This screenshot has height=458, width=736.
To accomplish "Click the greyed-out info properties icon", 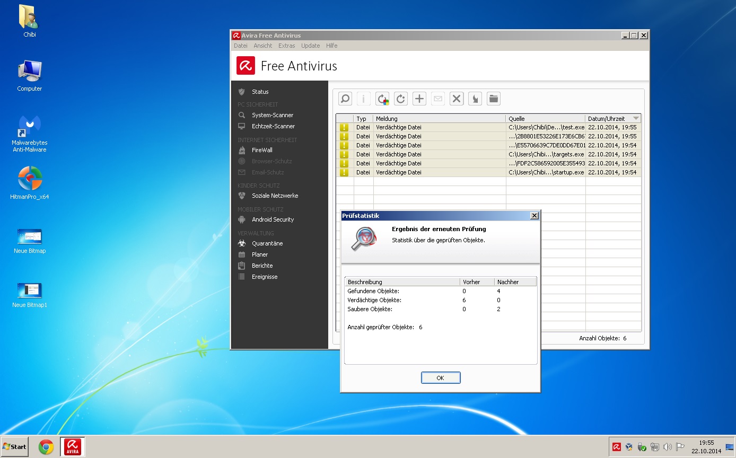I will point(364,99).
